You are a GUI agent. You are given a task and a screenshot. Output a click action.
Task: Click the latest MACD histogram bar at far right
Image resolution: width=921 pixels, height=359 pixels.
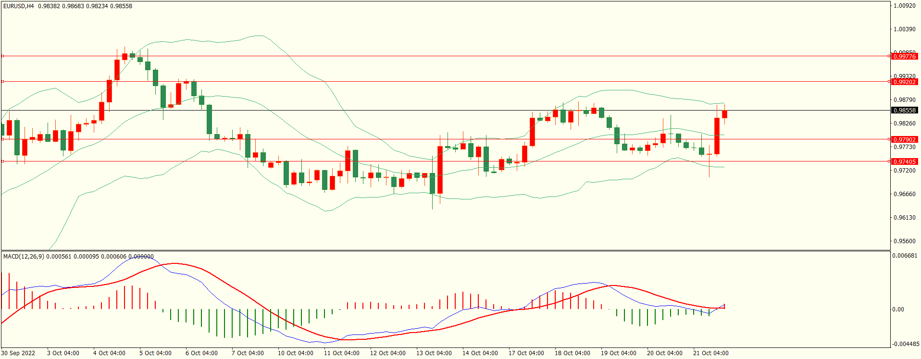click(x=724, y=306)
